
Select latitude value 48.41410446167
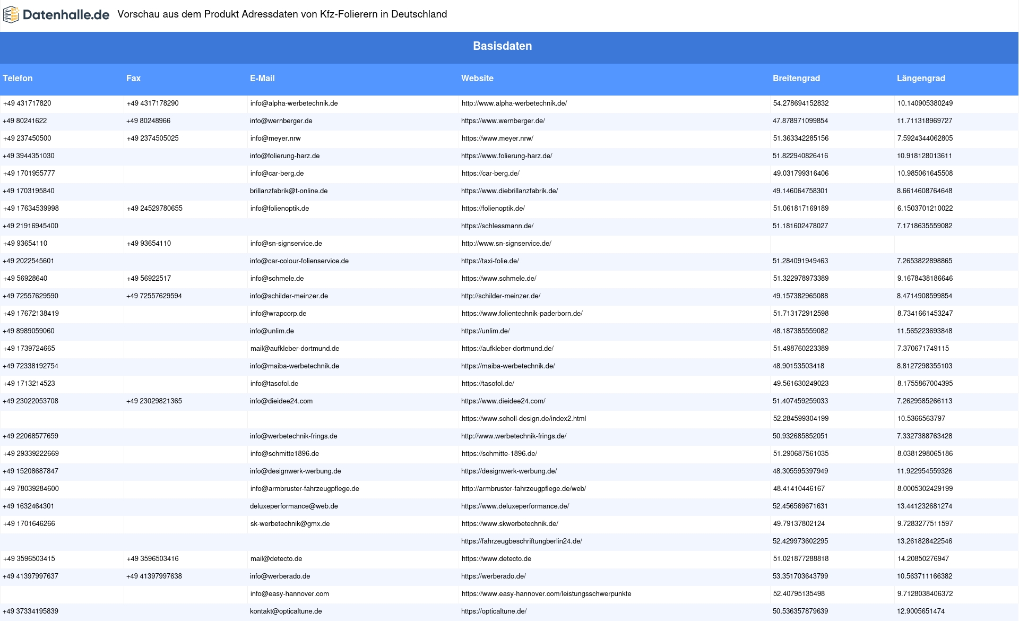pos(799,489)
